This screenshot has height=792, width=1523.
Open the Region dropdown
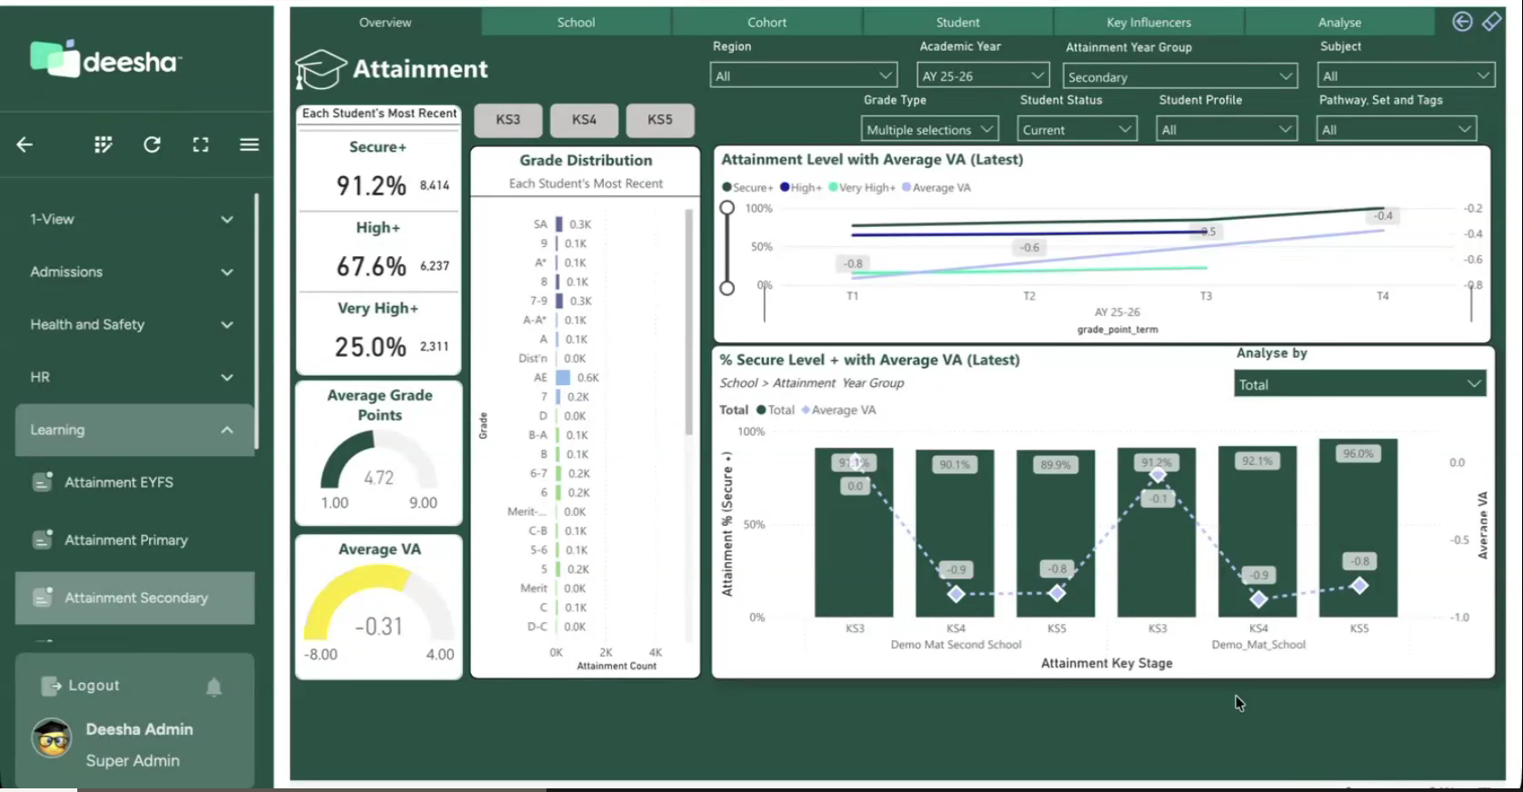[x=804, y=75]
